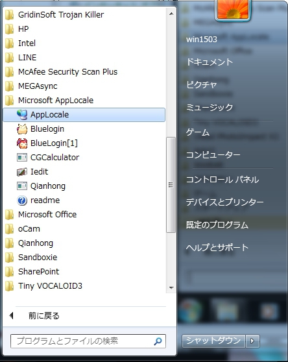Open ゲーム explorer

point(198,132)
